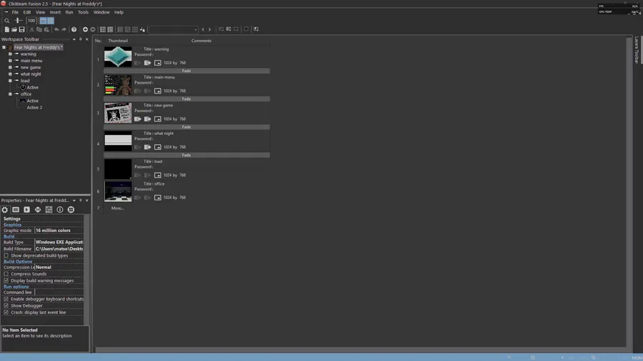This screenshot has width=643, height=361.
Task: Open the Storyboard Editor icon
Action: pos(103,29)
